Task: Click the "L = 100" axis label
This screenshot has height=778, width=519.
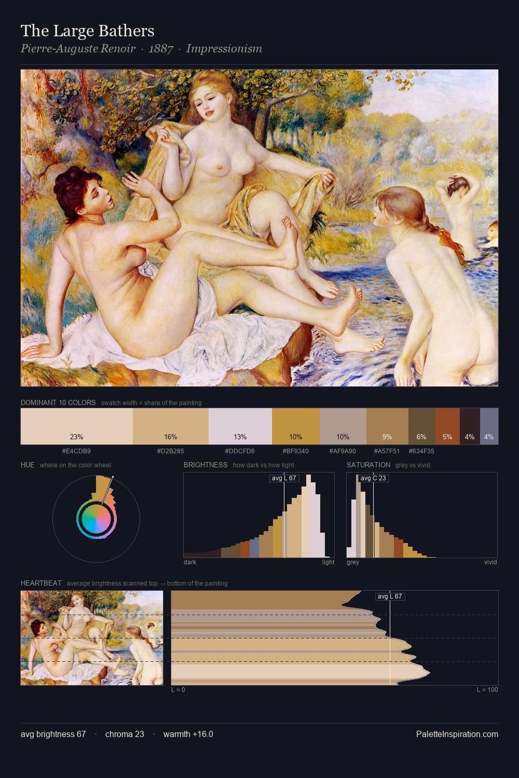Action: pos(487,690)
